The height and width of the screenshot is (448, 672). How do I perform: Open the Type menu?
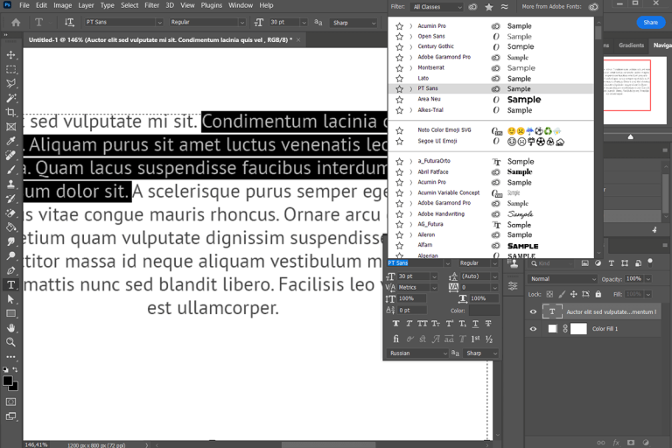(x=107, y=5)
